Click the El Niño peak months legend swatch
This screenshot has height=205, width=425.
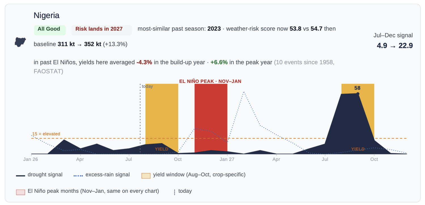click(20, 192)
